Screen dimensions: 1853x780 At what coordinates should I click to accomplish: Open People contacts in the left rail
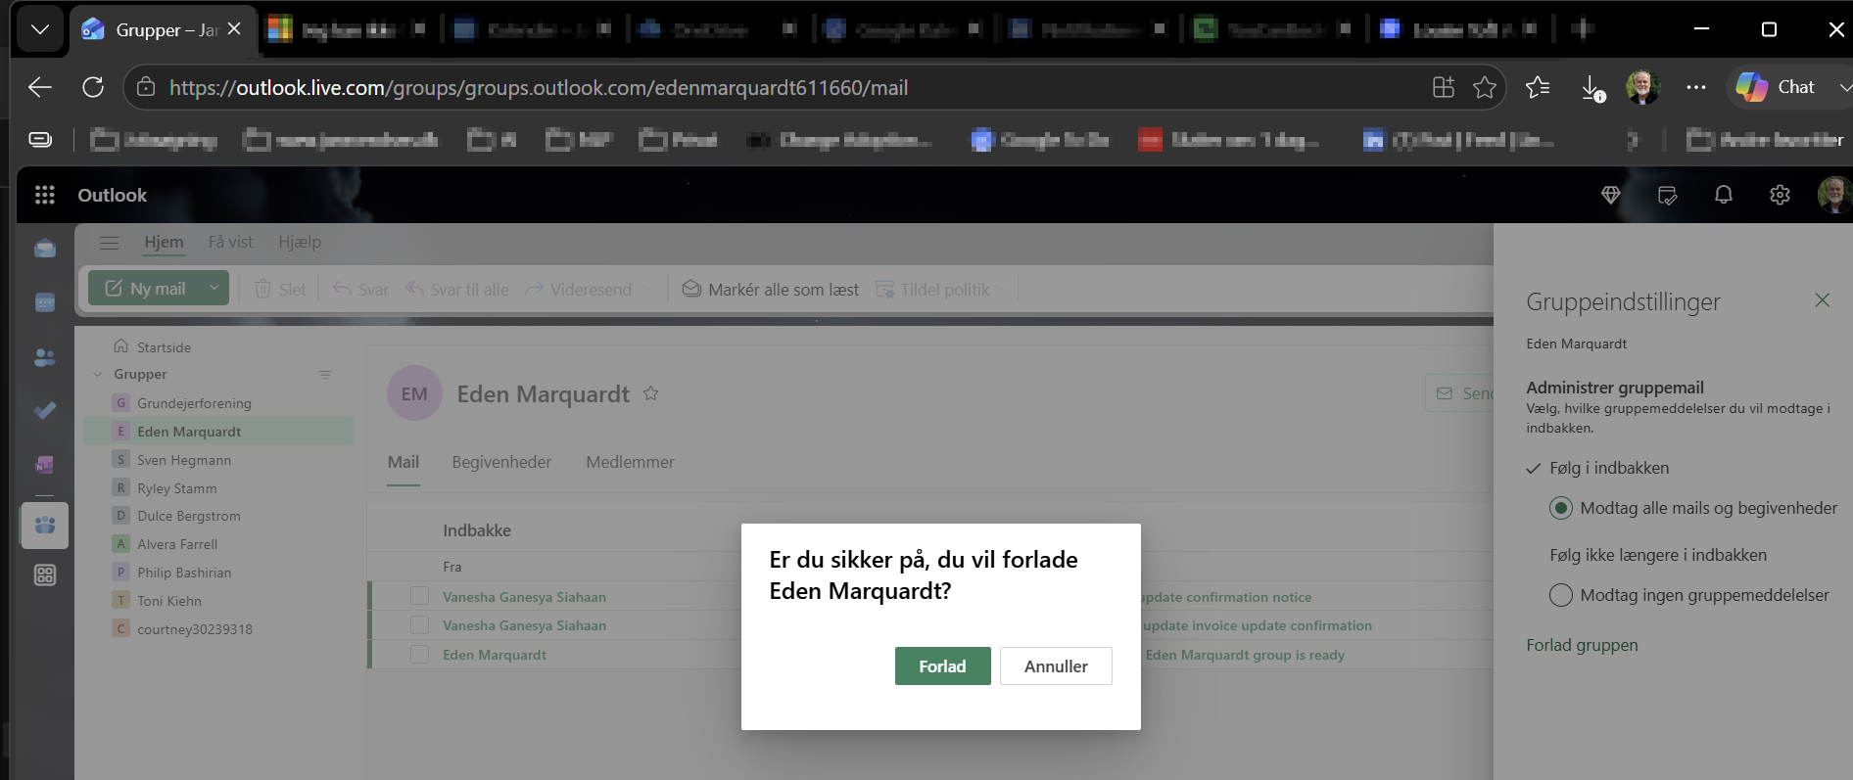coord(45,357)
